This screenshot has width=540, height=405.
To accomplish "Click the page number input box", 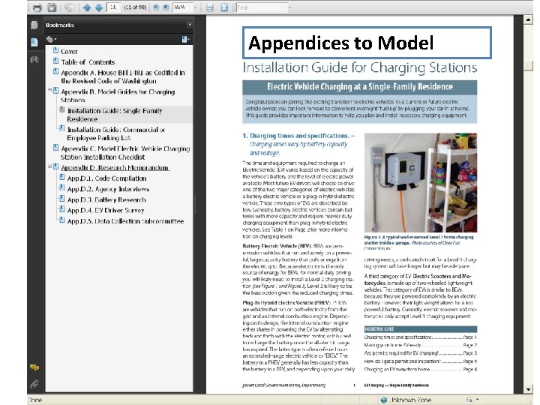I will point(114,7).
